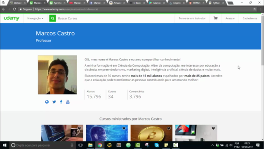Switch to the Facebook Marcos browser tab

(97, 3)
